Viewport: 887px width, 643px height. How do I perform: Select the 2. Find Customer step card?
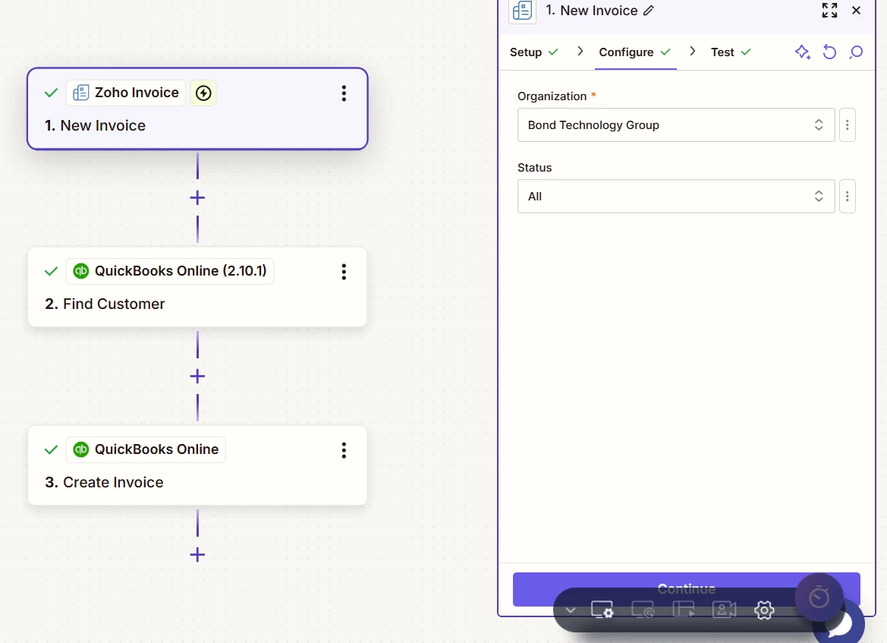coord(197,287)
